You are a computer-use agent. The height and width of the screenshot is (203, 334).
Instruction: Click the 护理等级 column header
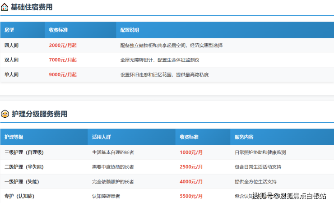click(x=14, y=137)
